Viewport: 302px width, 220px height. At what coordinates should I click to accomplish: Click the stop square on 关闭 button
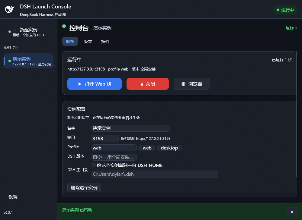click(x=142, y=84)
